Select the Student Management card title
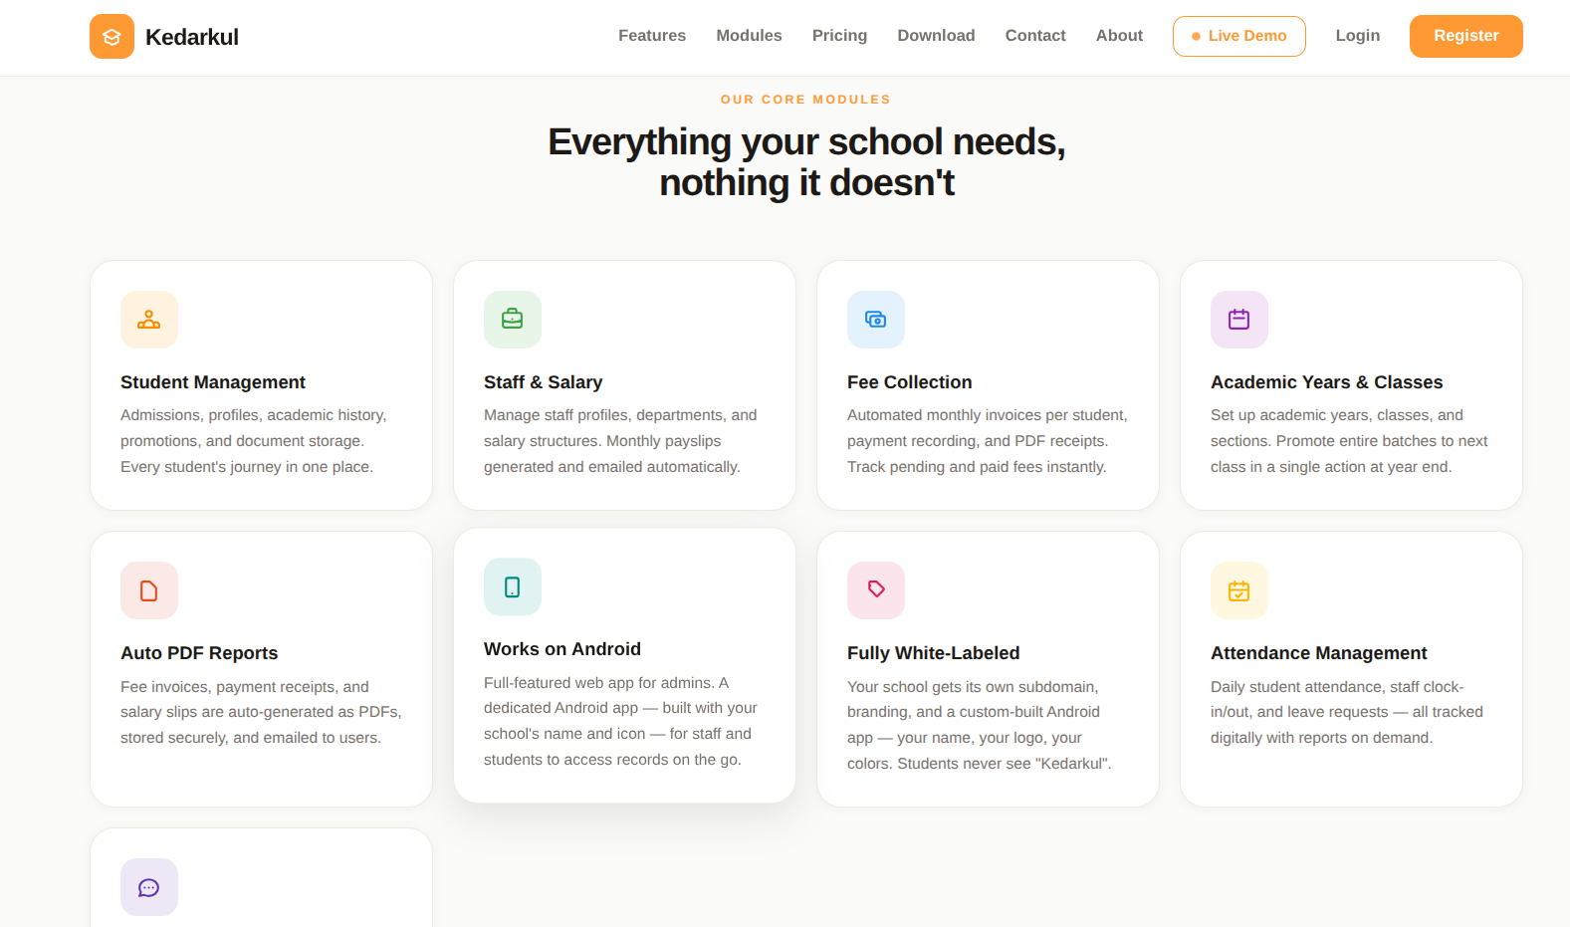The image size is (1570, 927). pyautogui.click(x=213, y=382)
